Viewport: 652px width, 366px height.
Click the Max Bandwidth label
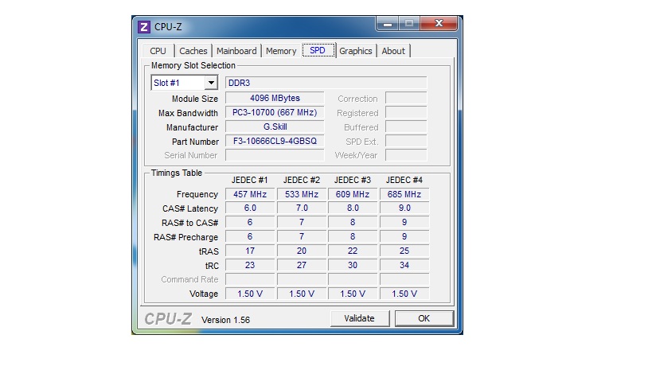pyautogui.click(x=188, y=113)
